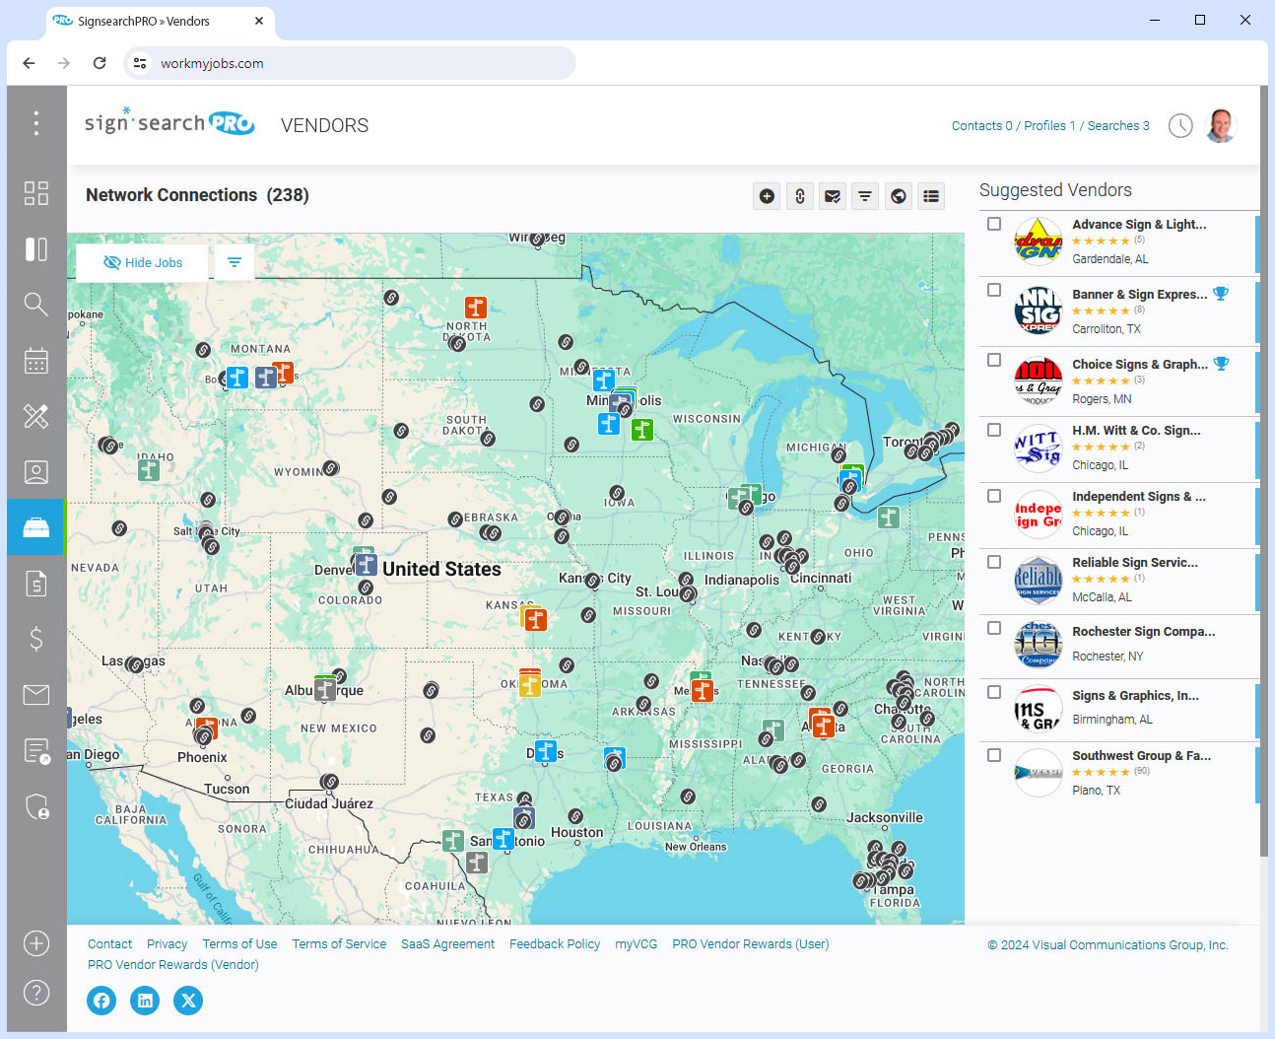The height and width of the screenshot is (1039, 1275).
Task: Click the add vendor plus toolbar icon
Action: [767, 196]
